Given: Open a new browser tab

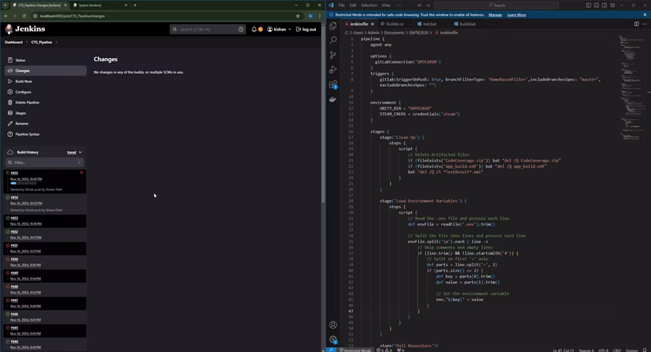Looking at the screenshot, I should pos(135,5).
